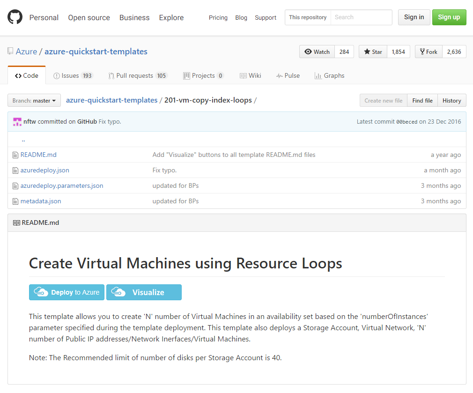Click the Create Virtual Machines using Resource Loops heading

pyautogui.click(x=185, y=263)
